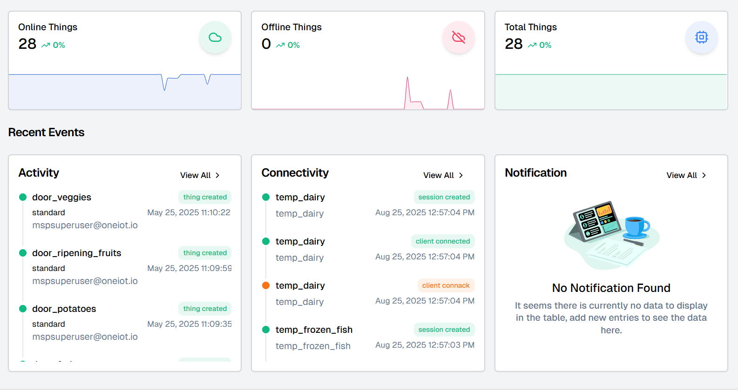The image size is (738, 390).
Task: Click the orange status dot for client connack
Action: 266,285
